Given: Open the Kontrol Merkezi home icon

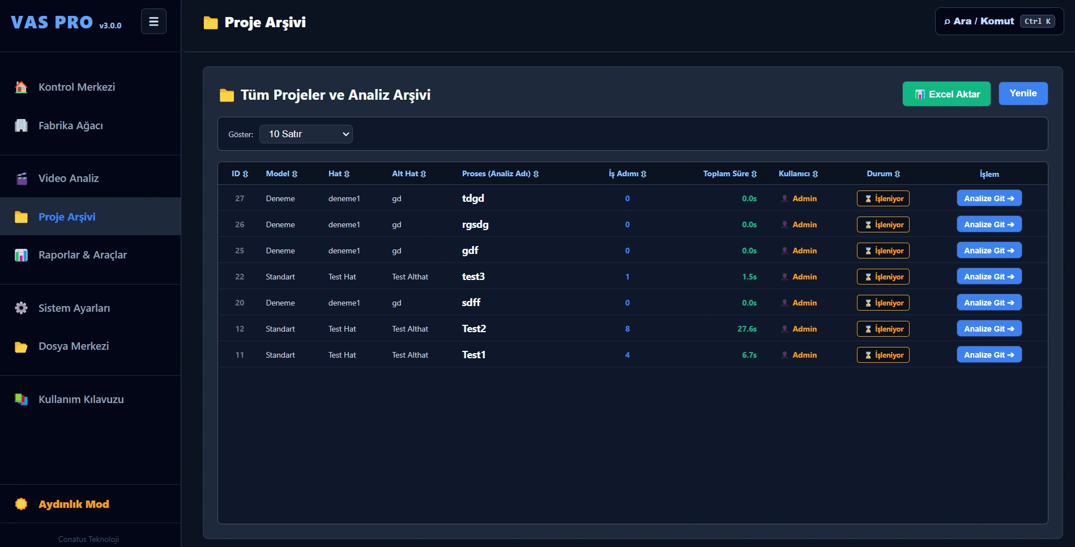Looking at the screenshot, I should click(x=21, y=87).
